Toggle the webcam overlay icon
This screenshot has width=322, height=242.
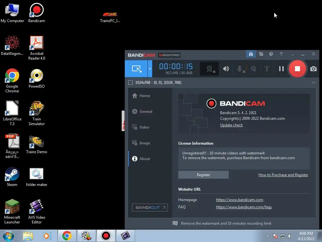click(209, 69)
